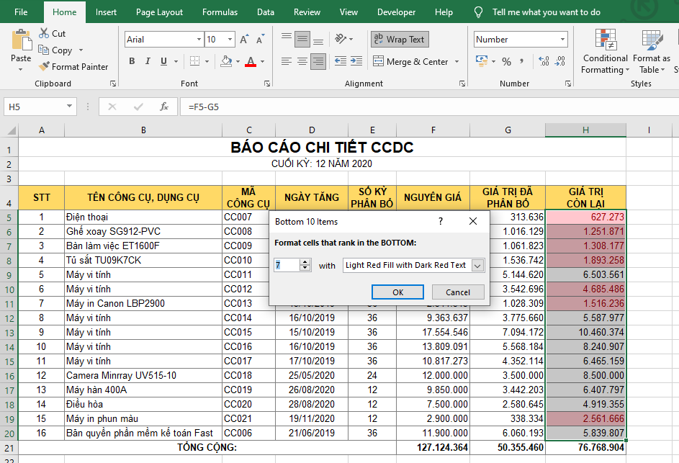Click Cancel in Bottom 10 Items dialog
This screenshot has height=463, width=679.
pos(457,292)
